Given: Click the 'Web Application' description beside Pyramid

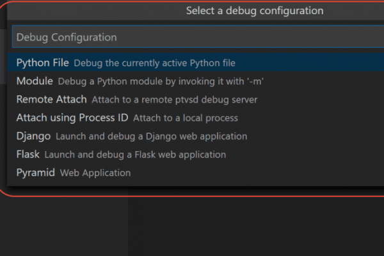Looking at the screenshot, I should coord(95,173).
